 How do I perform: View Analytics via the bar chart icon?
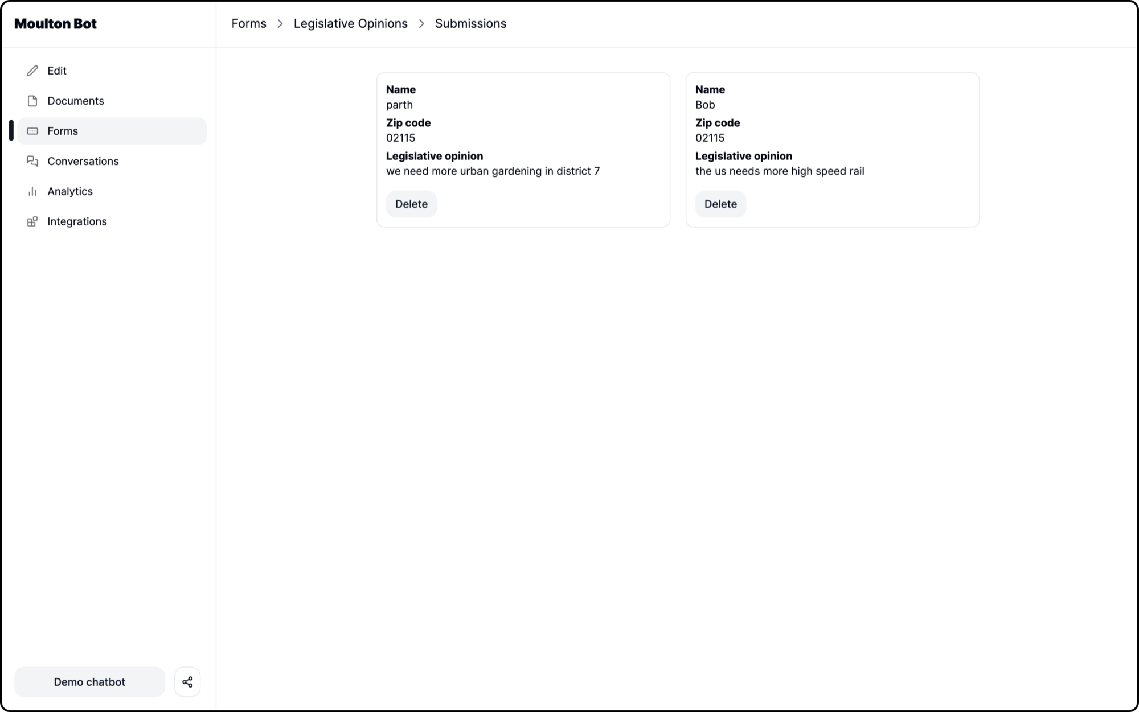[33, 191]
